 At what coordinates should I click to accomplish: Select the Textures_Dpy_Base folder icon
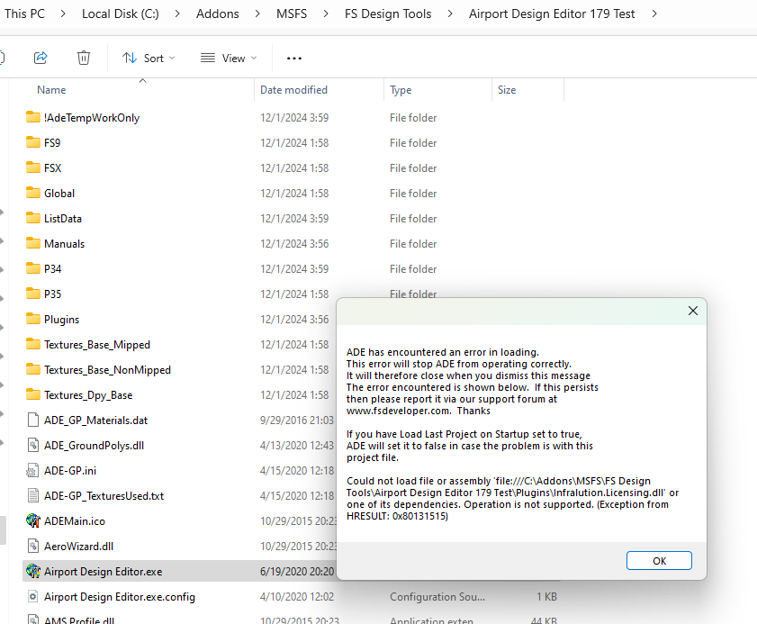32,394
